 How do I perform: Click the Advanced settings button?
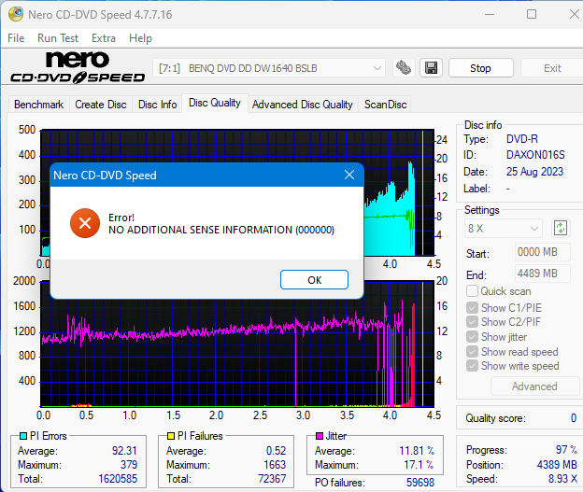click(534, 387)
